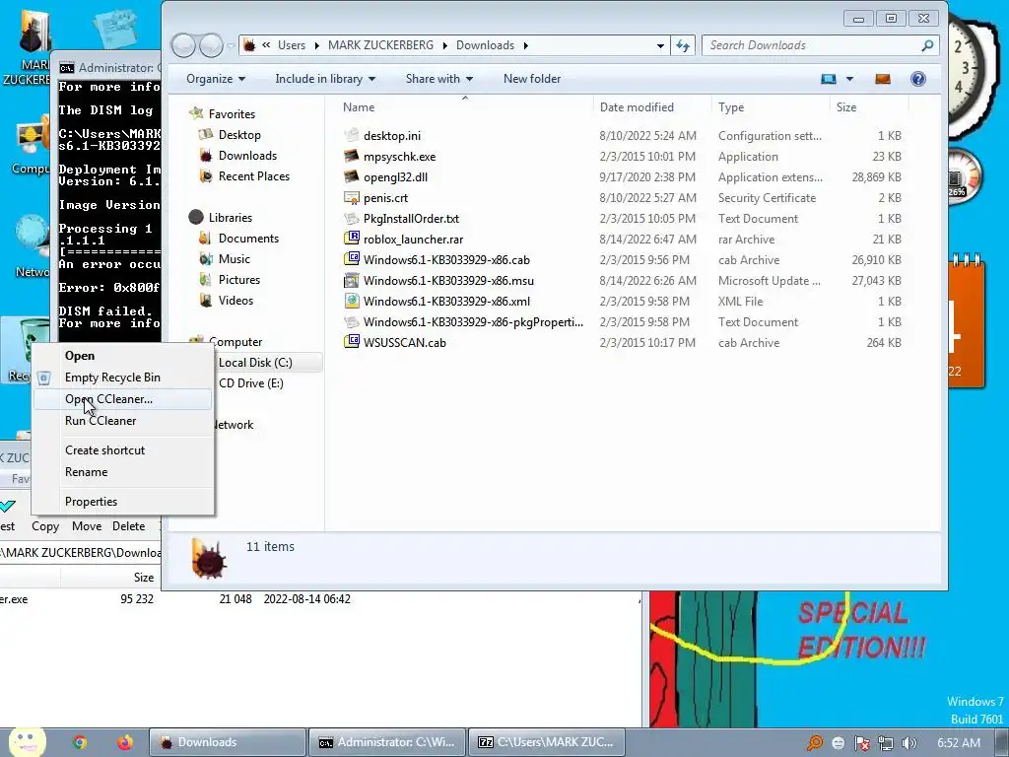Screen dimensions: 1009x757
Task: Click the Action Center flag tray icon
Action: point(861,743)
